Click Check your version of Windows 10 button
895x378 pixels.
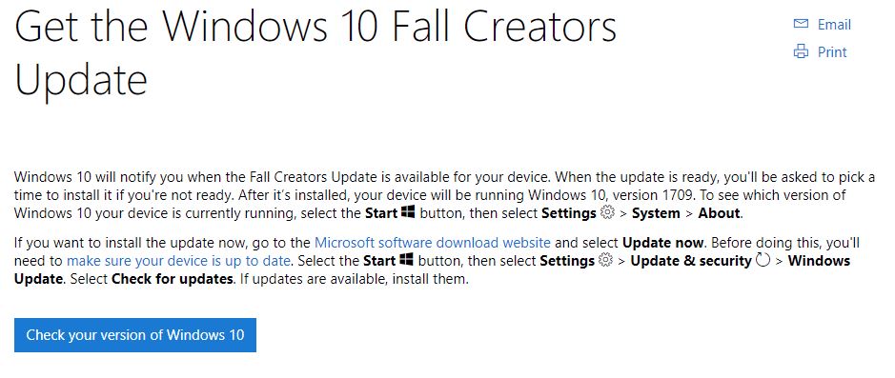click(135, 334)
